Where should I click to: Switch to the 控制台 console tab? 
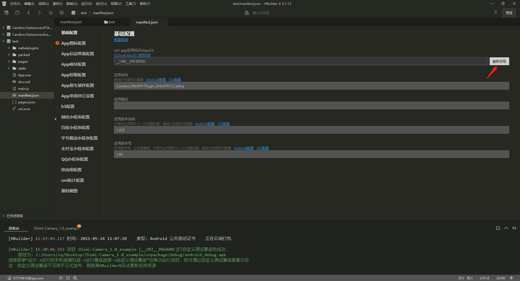pos(14,228)
